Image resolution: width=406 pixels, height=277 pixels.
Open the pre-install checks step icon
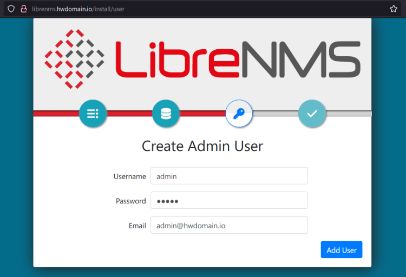click(x=93, y=114)
